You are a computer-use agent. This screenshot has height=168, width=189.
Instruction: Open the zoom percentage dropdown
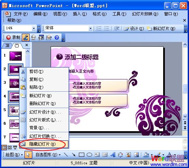tap(34, 28)
